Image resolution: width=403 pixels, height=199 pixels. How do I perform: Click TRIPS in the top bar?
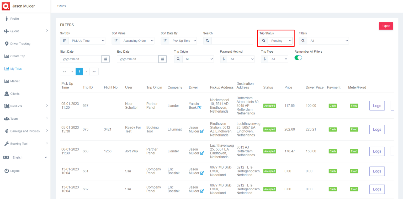61,6
